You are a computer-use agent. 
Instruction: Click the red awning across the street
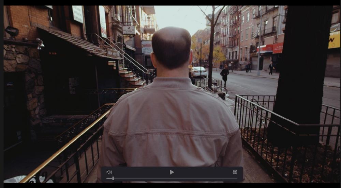[x=277, y=48]
